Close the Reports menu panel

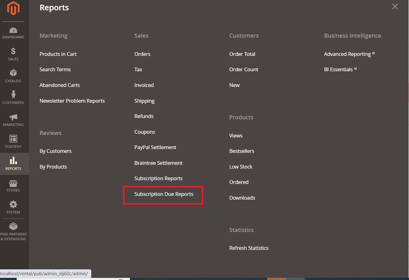point(395,7)
